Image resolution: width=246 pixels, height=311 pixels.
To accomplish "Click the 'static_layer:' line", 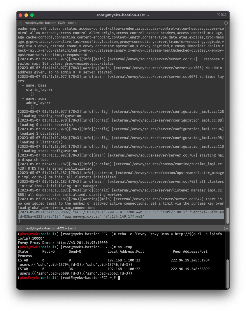I will [39, 90].
